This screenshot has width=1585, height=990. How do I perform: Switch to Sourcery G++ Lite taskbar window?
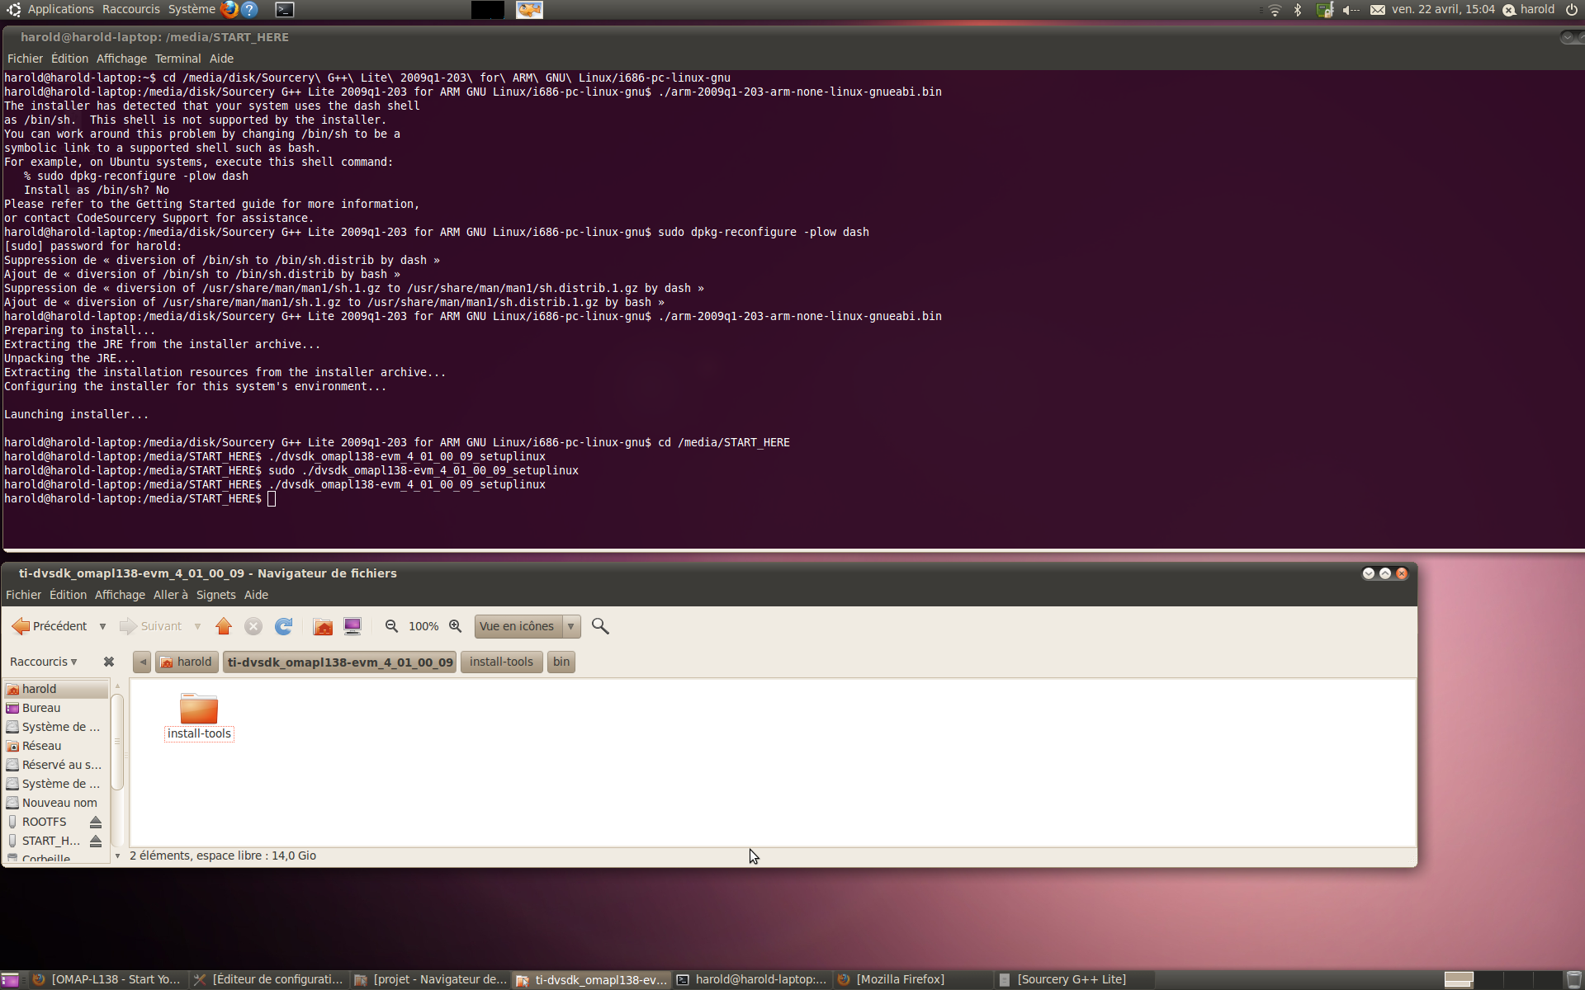(1073, 980)
